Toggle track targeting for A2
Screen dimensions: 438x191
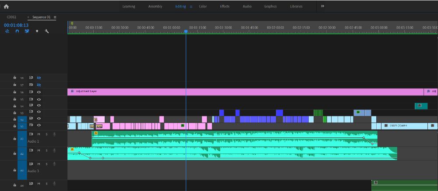tap(22, 153)
